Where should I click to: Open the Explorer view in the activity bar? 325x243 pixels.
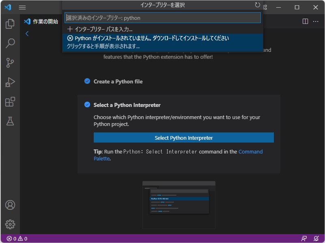[10, 24]
